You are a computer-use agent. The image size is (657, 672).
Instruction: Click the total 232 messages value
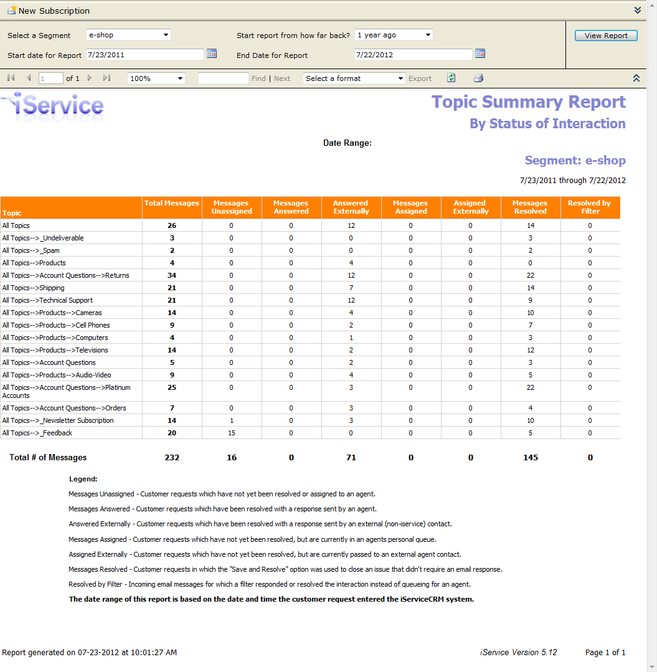172,457
